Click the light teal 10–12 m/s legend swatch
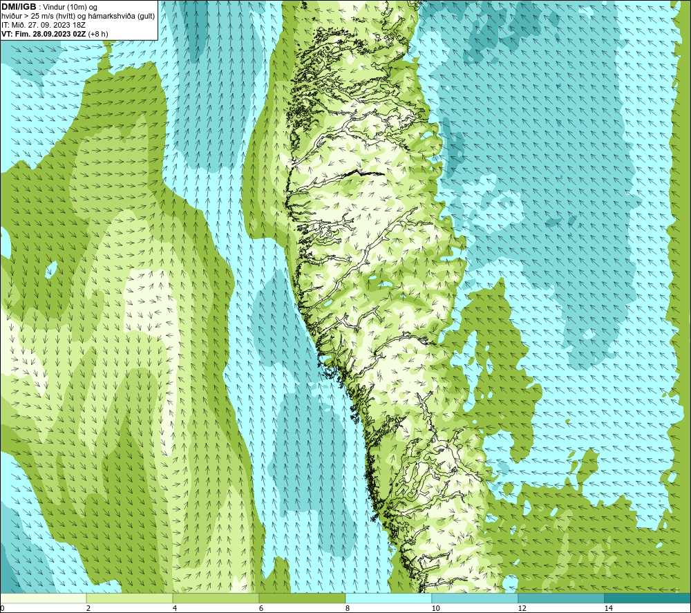 (475, 598)
